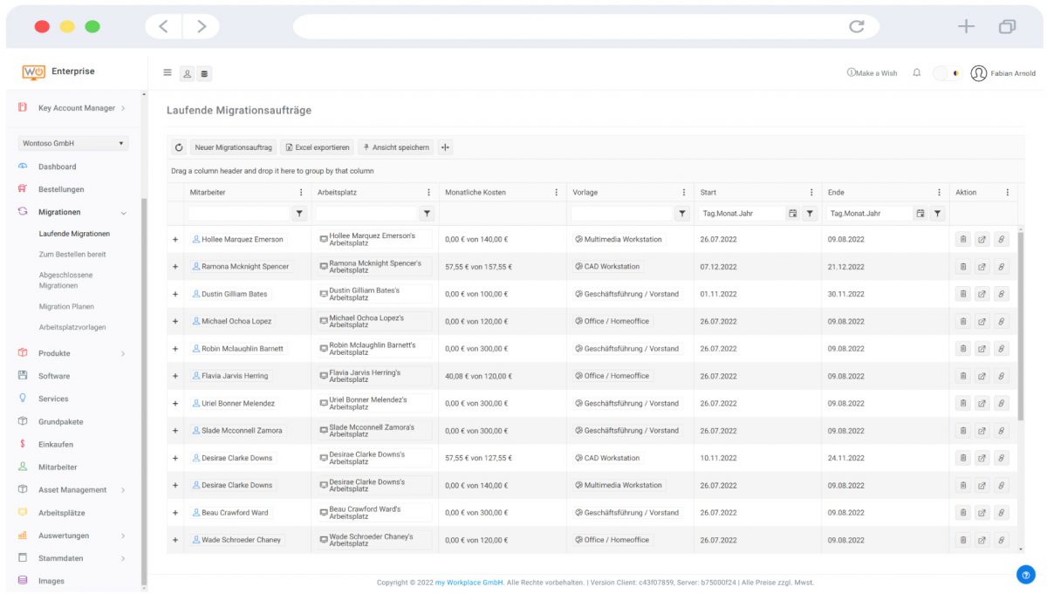Delete Hollee Marquez Emerson's migration order
This screenshot has height=614, width=1047.
[961, 238]
